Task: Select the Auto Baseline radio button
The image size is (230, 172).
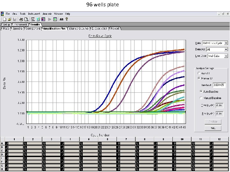Action: tap(201, 91)
